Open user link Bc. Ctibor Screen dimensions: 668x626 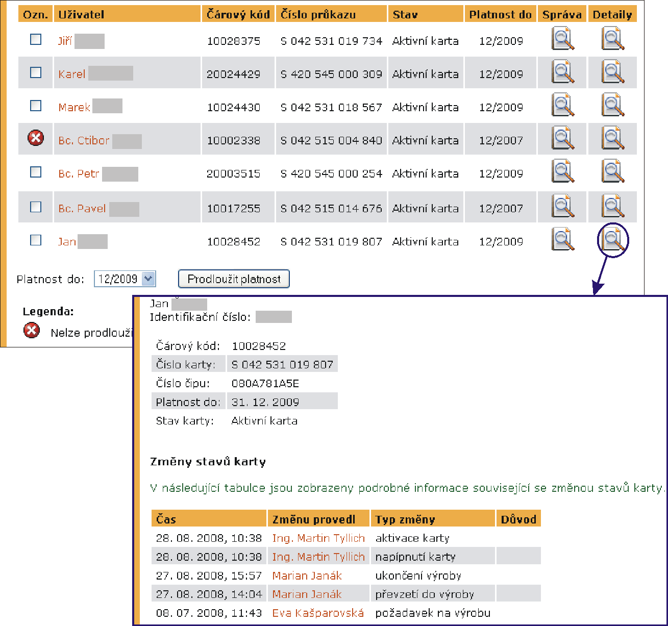[x=84, y=140]
